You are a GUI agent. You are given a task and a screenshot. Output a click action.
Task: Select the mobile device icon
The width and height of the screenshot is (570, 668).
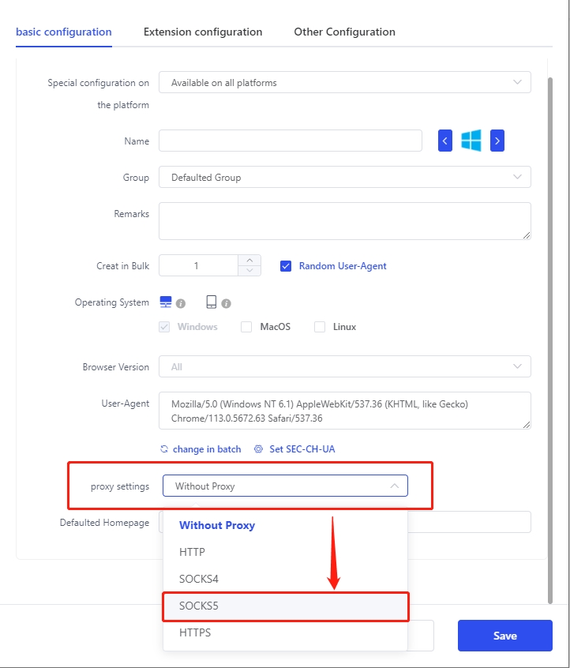coord(212,302)
